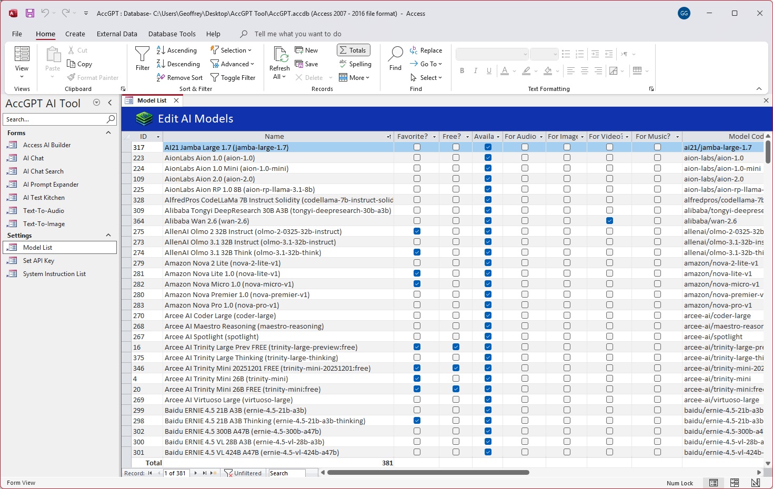Click the Filter funnel icon in ribbon
The height and width of the screenshot is (489, 773).
[142, 54]
